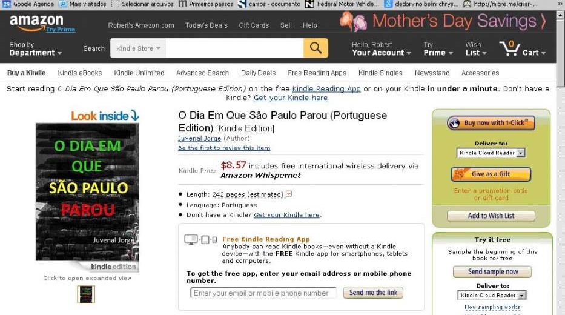Click the Buy now with 1-Click button
565x315 pixels.
coord(491,123)
